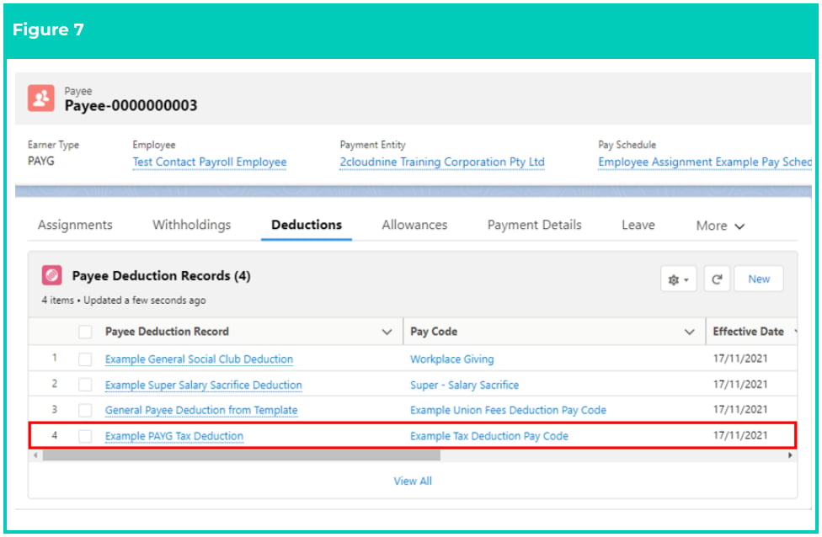
Task: Select the Deductions tab
Action: [307, 225]
